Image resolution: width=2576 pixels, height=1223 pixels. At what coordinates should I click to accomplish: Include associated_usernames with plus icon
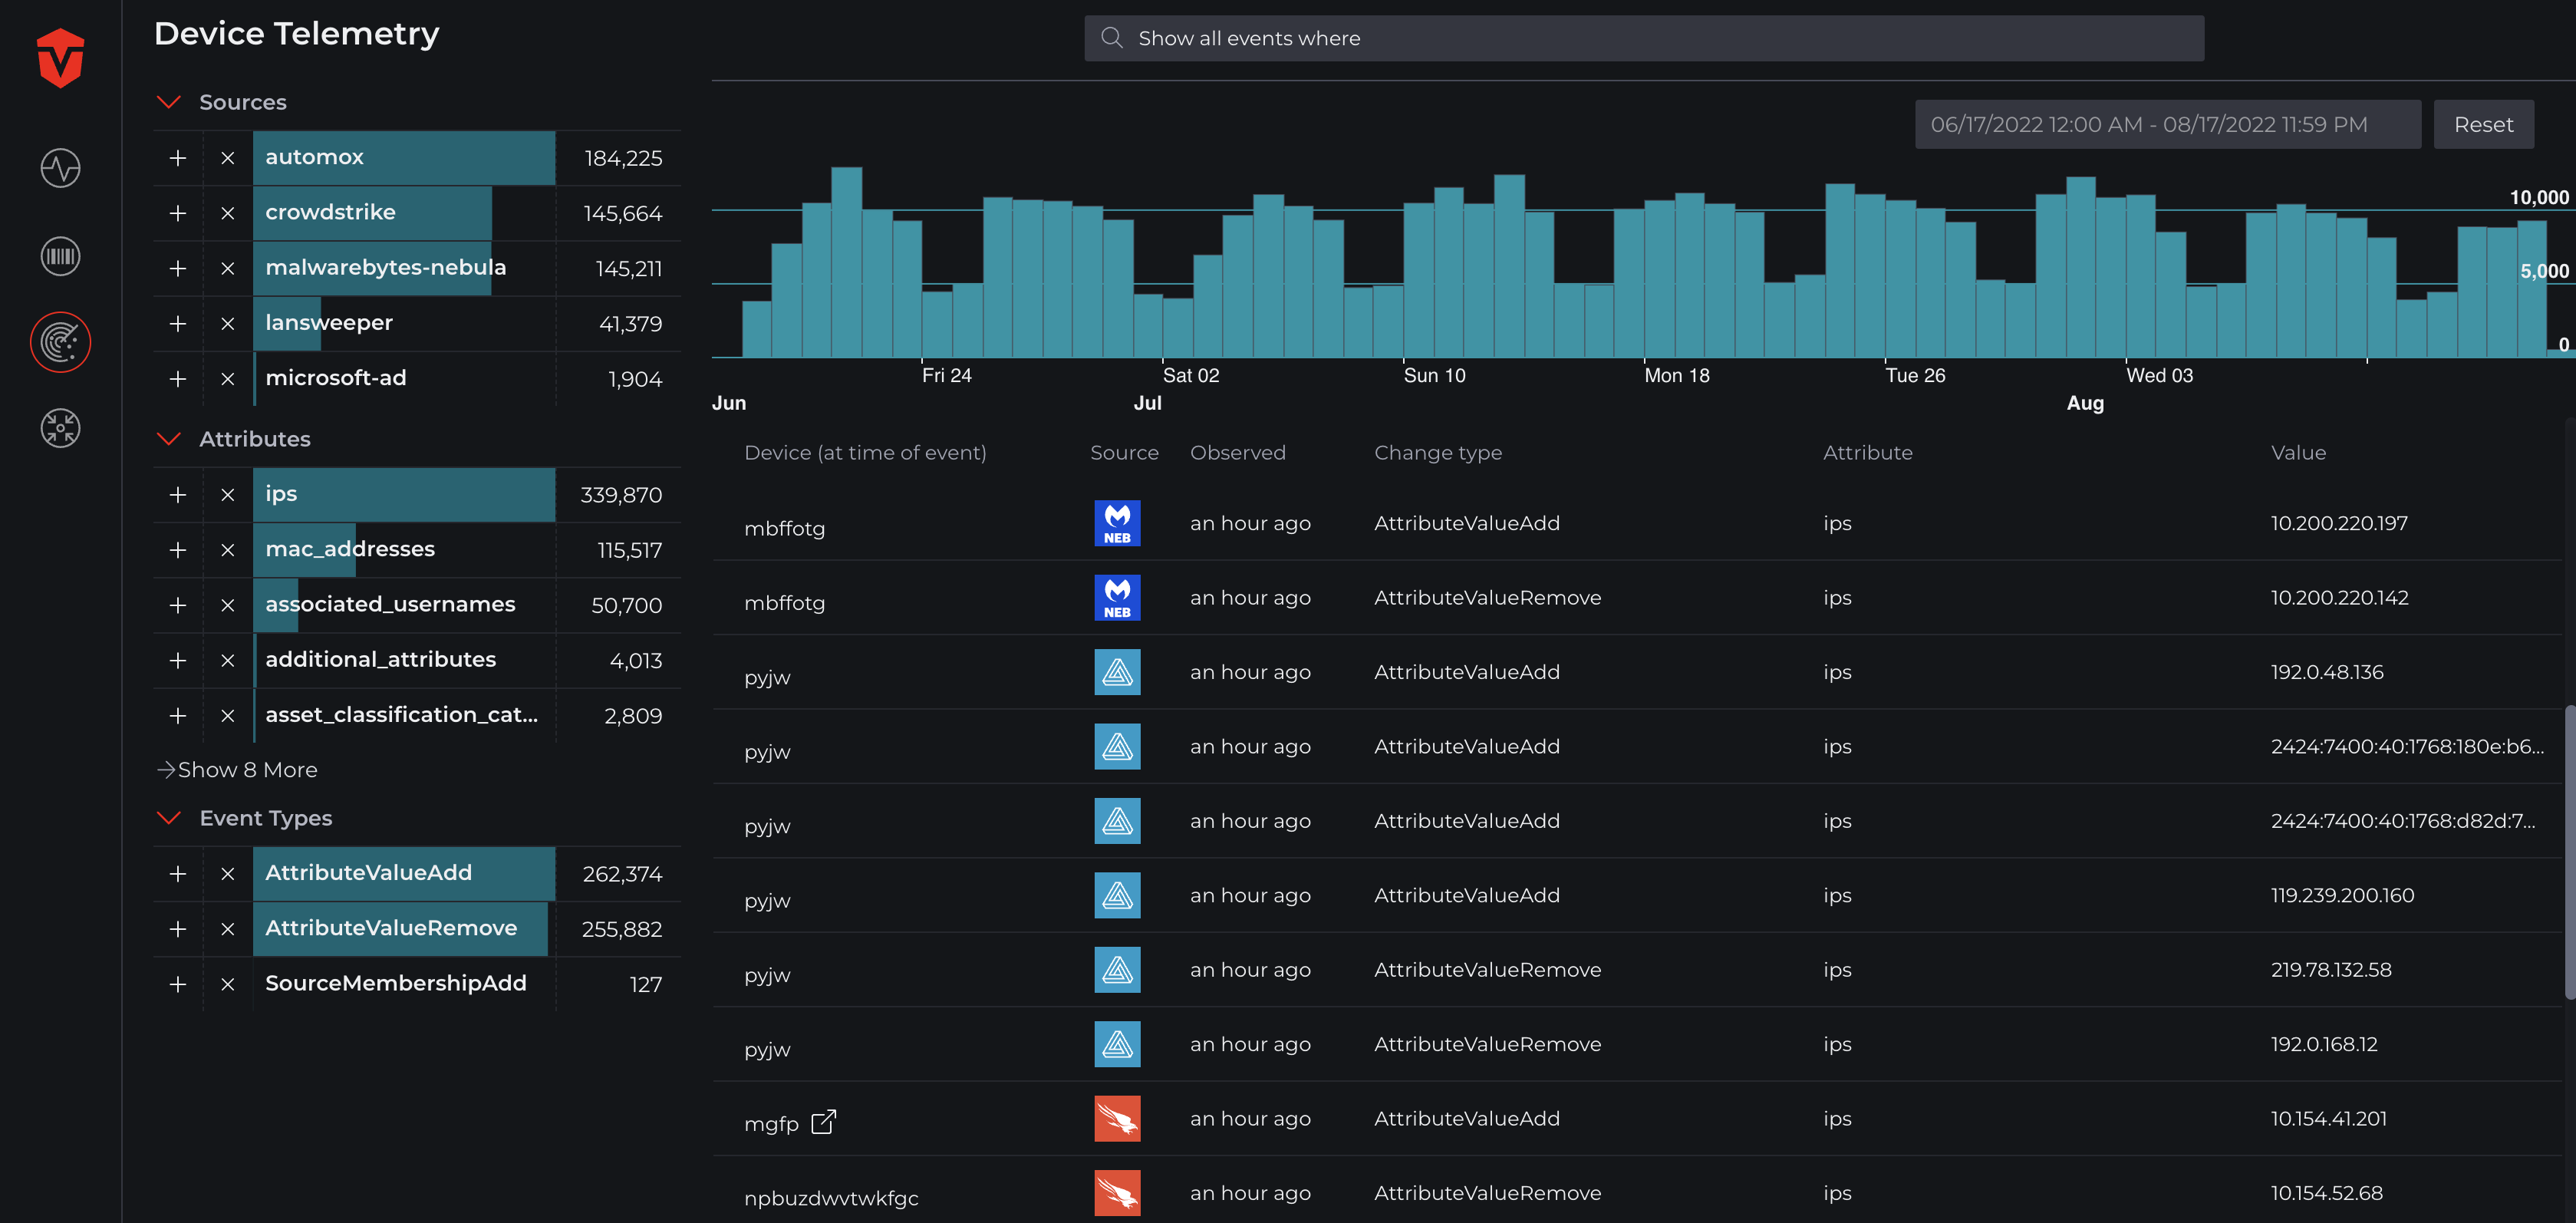coord(178,605)
